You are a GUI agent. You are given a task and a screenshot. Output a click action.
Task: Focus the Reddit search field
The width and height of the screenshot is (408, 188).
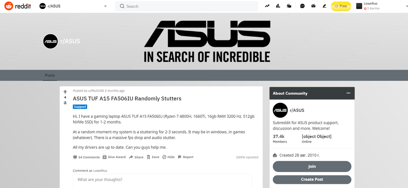[x=186, y=6]
